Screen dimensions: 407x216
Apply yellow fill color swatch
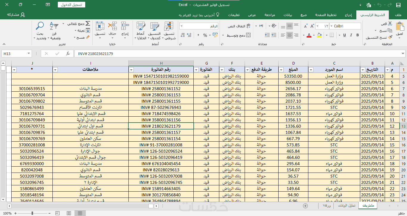(319, 35)
